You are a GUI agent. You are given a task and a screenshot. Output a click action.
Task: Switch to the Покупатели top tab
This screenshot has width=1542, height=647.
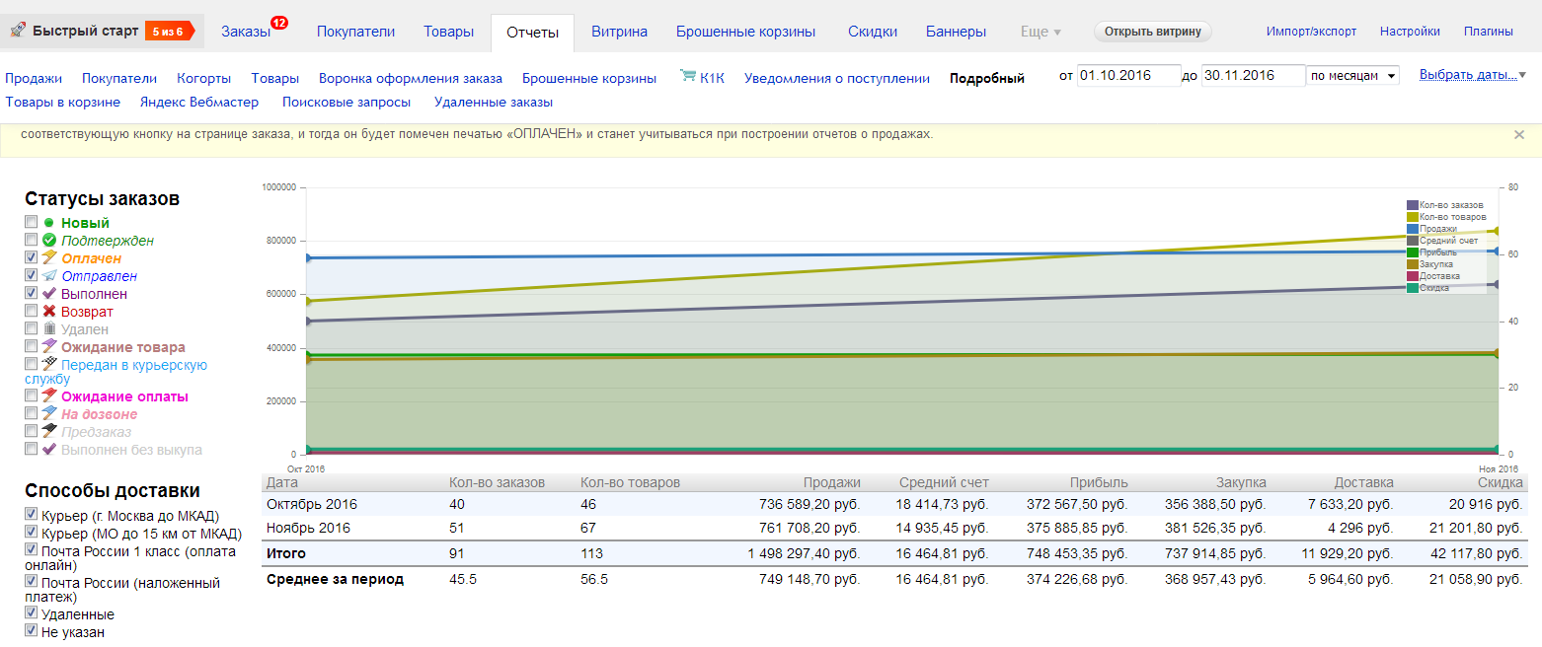point(355,32)
